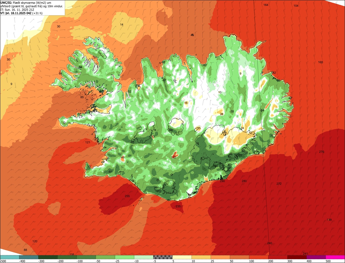Click the map value '272' southeast of Iceland
Screen dimensions: 345x263
point(279,184)
